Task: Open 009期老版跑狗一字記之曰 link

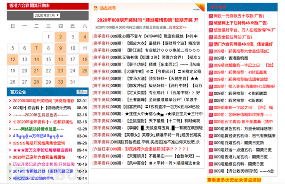Action: [x=244, y=65]
